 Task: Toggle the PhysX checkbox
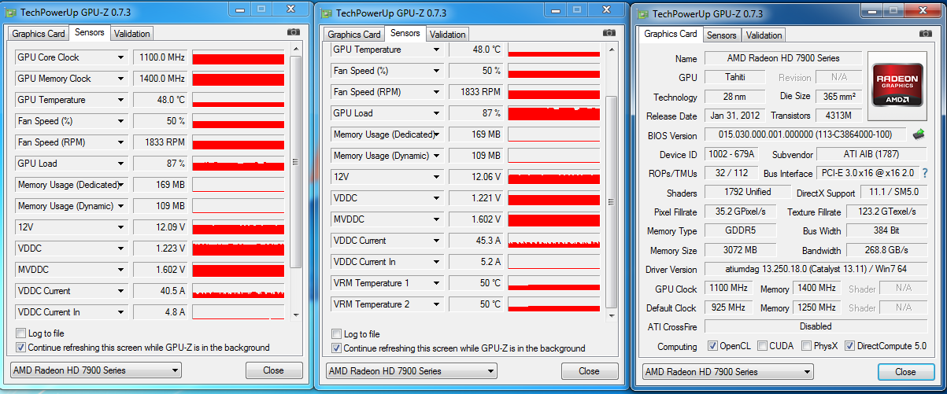806,346
